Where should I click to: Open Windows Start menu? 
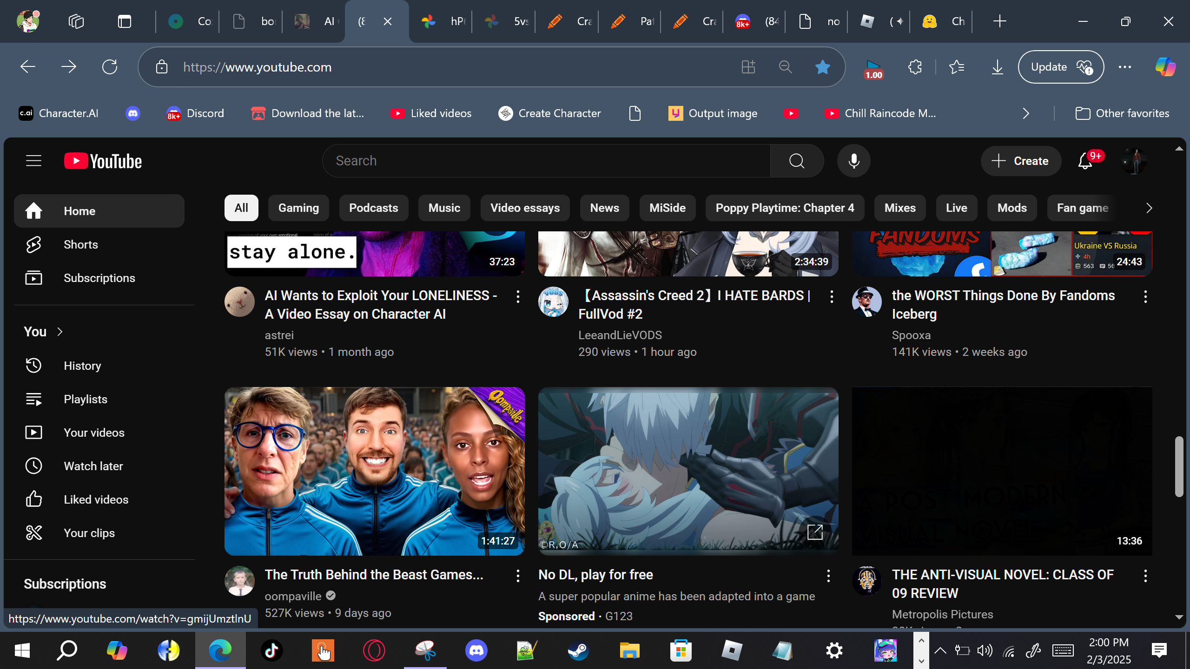22,650
